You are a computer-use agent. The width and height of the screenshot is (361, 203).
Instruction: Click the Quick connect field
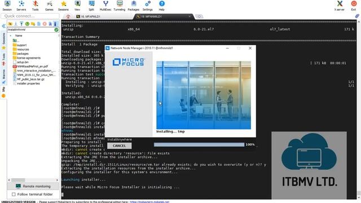click(x=30, y=16)
